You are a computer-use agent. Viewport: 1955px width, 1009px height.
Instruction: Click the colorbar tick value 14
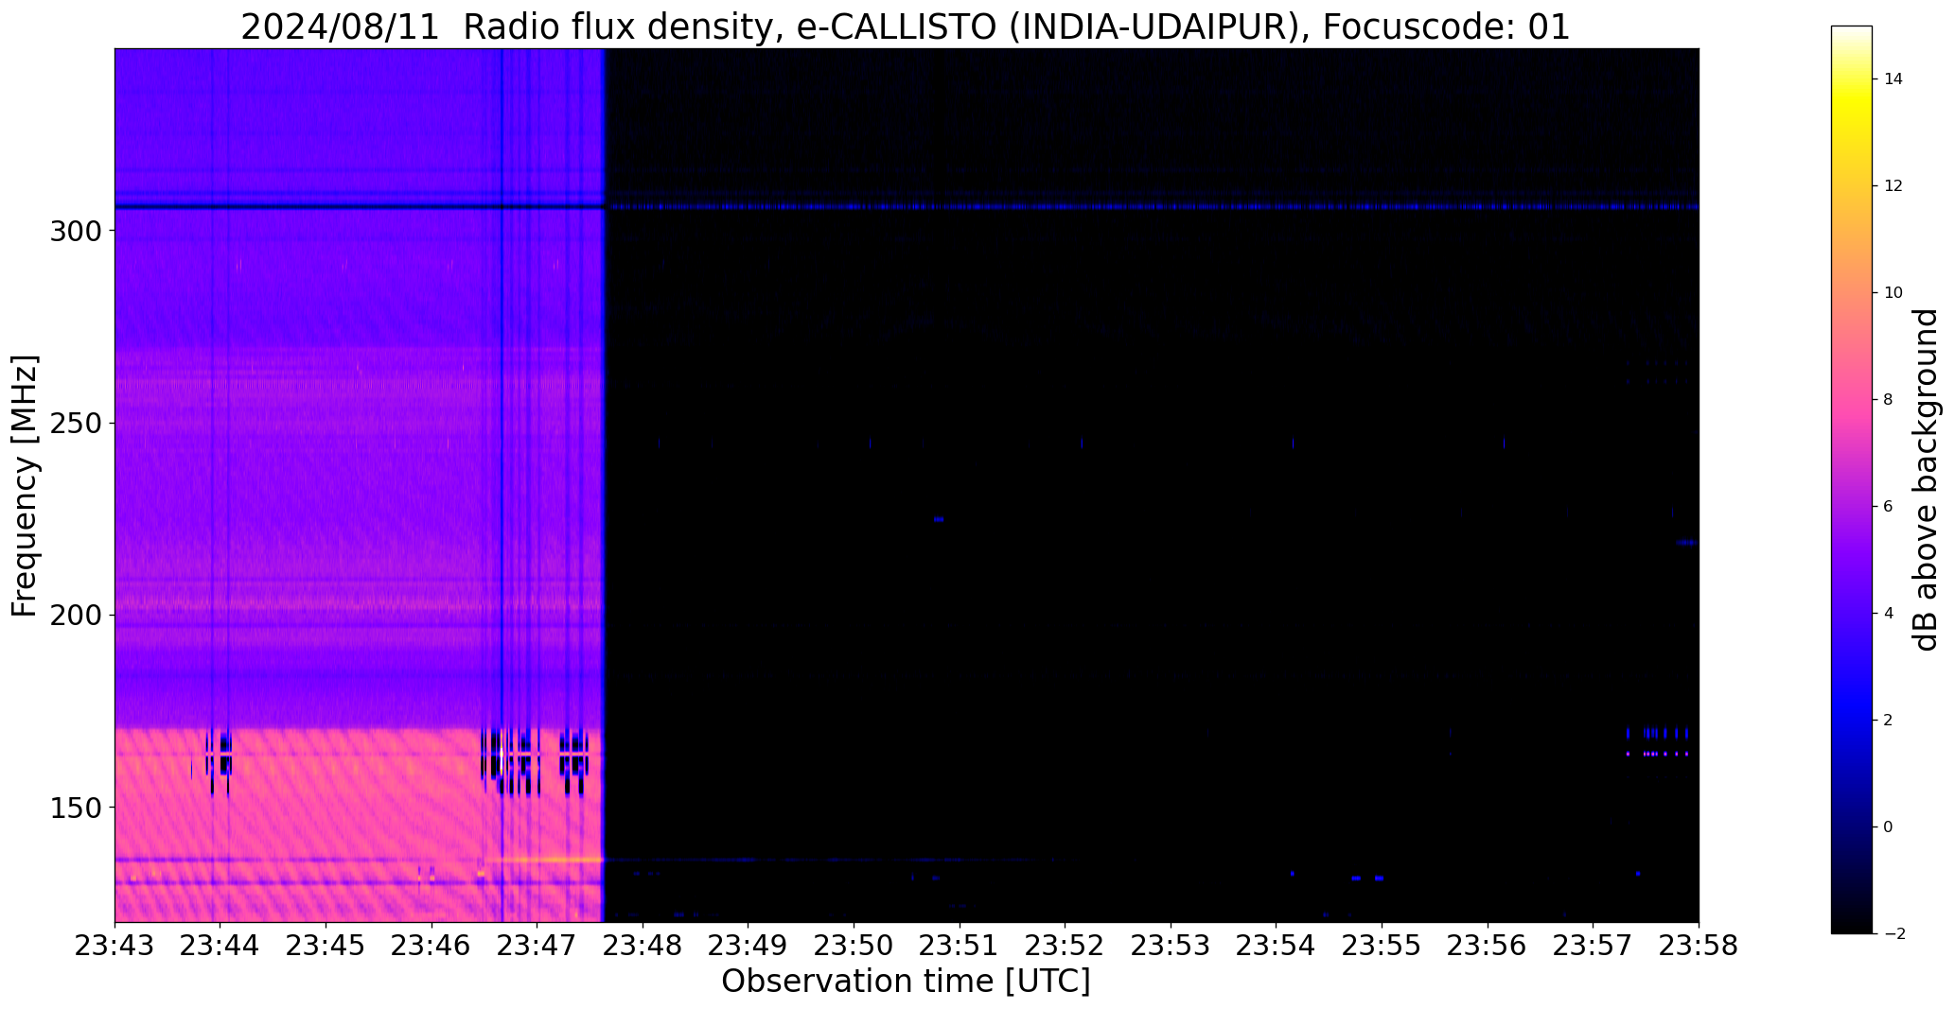(1893, 78)
